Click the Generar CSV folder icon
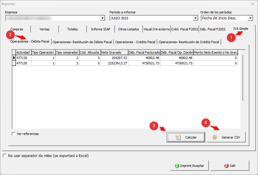Screen dimensions: 258x175 coord(215,137)
